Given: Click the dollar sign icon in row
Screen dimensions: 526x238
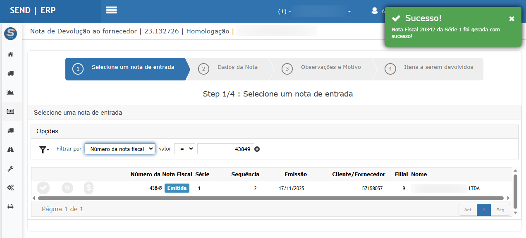Looking at the screenshot, I should pos(88,188).
